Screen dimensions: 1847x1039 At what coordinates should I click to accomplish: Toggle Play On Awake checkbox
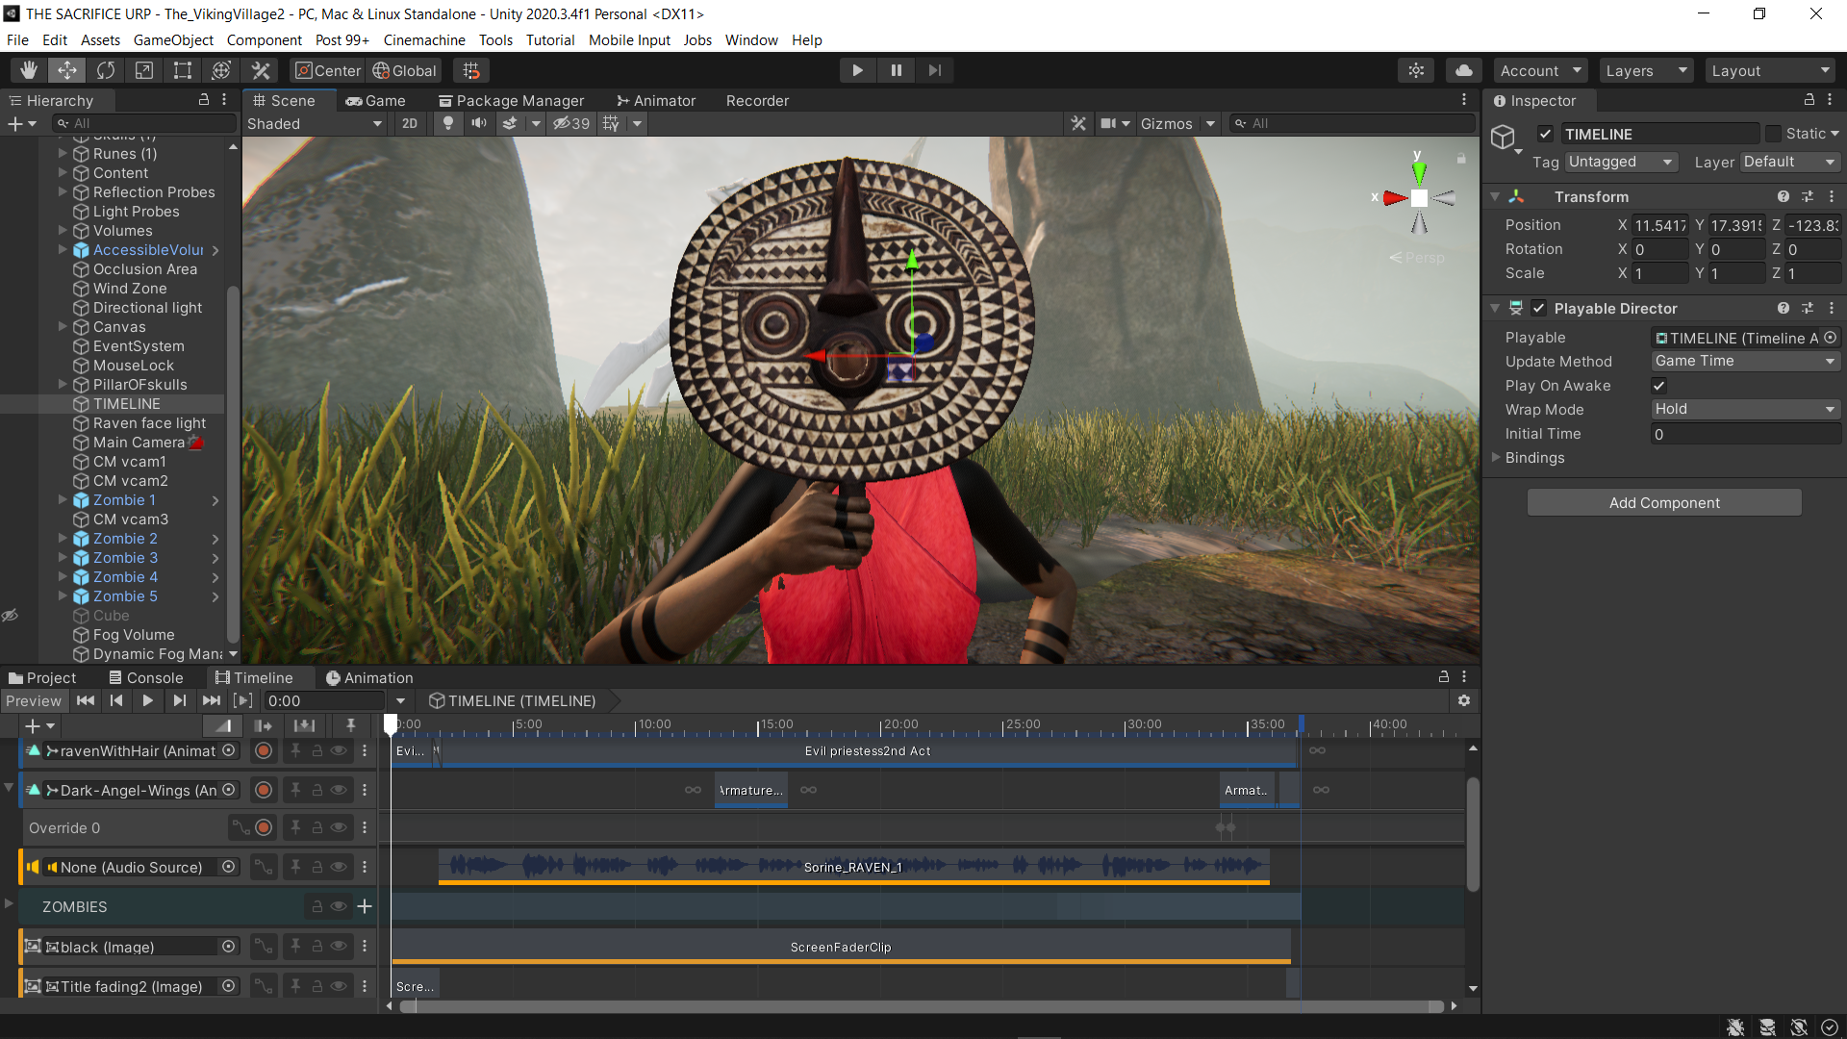[x=1659, y=386]
